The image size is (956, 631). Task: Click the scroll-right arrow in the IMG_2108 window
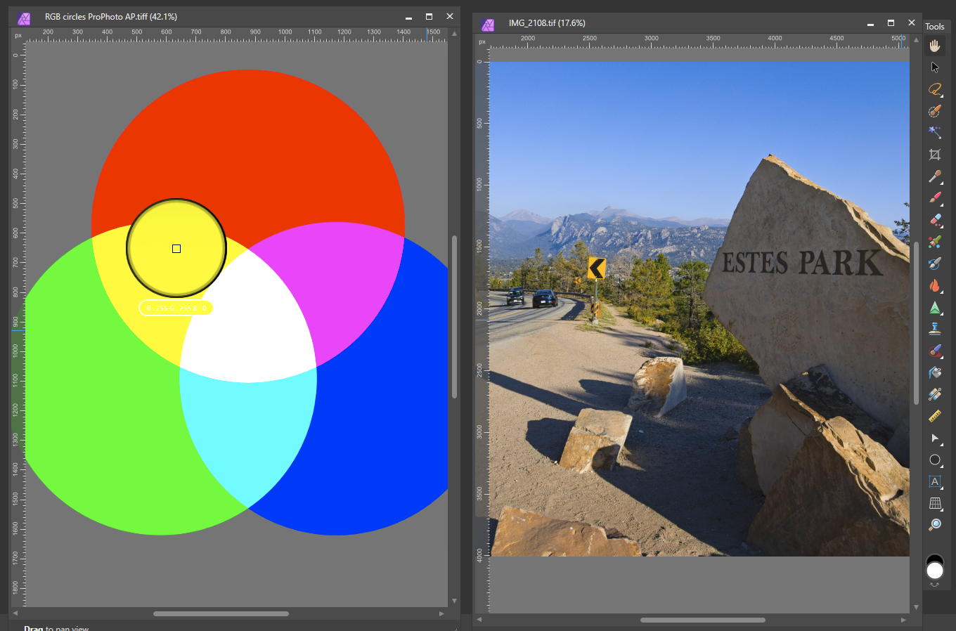[903, 620]
